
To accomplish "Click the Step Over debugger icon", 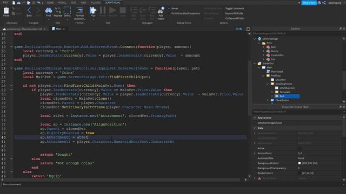I will coord(143,10).
